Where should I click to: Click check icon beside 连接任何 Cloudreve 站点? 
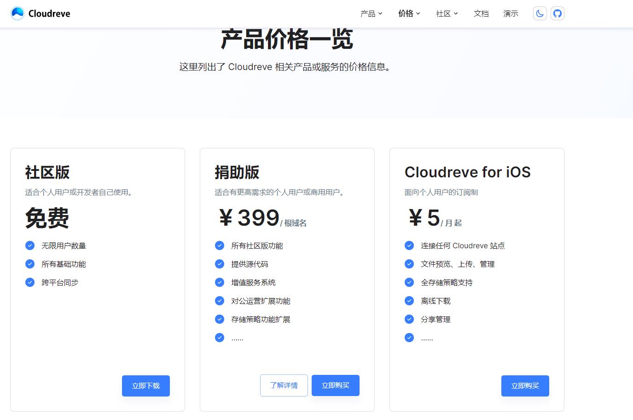coord(409,245)
